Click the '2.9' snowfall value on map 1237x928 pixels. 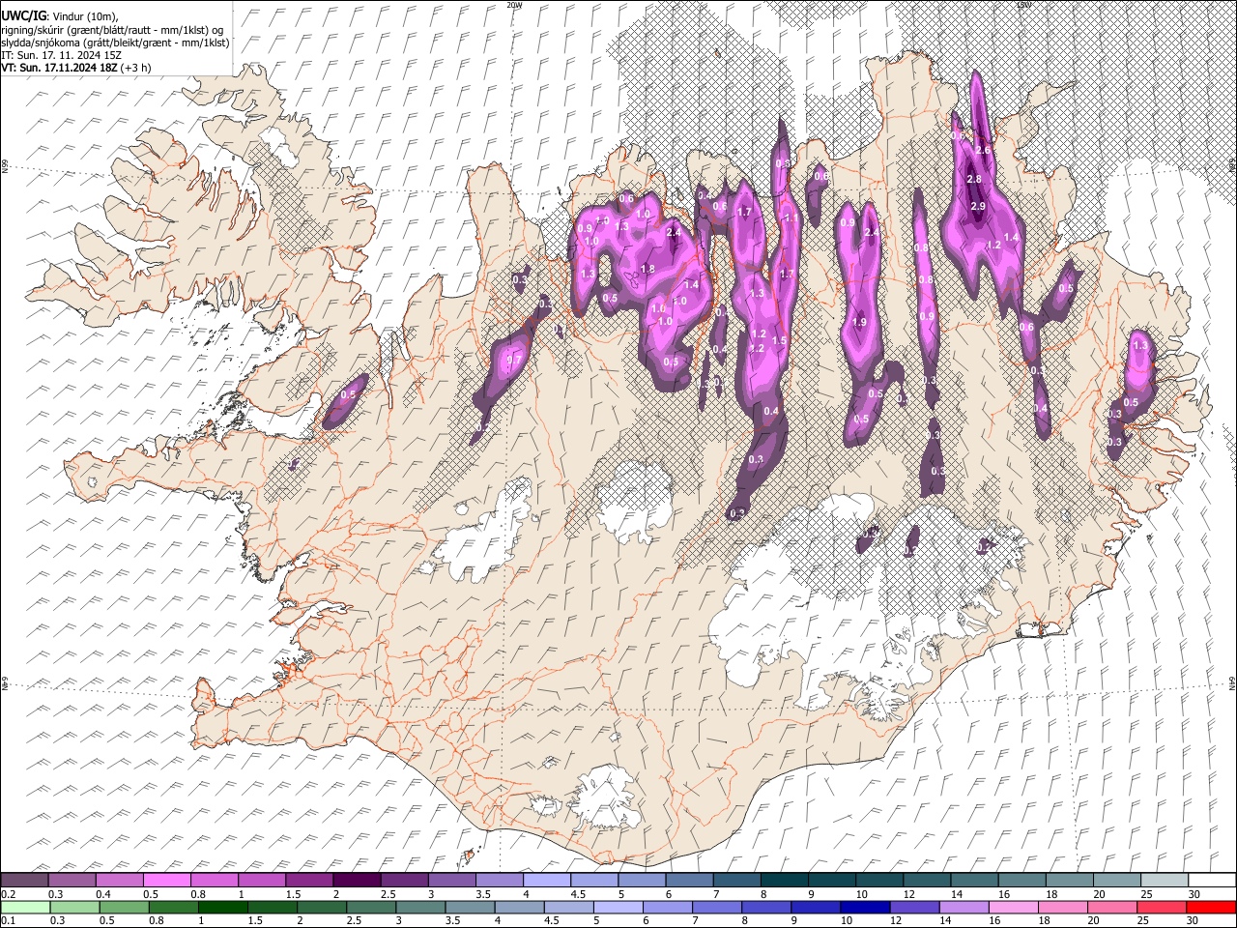[977, 206]
